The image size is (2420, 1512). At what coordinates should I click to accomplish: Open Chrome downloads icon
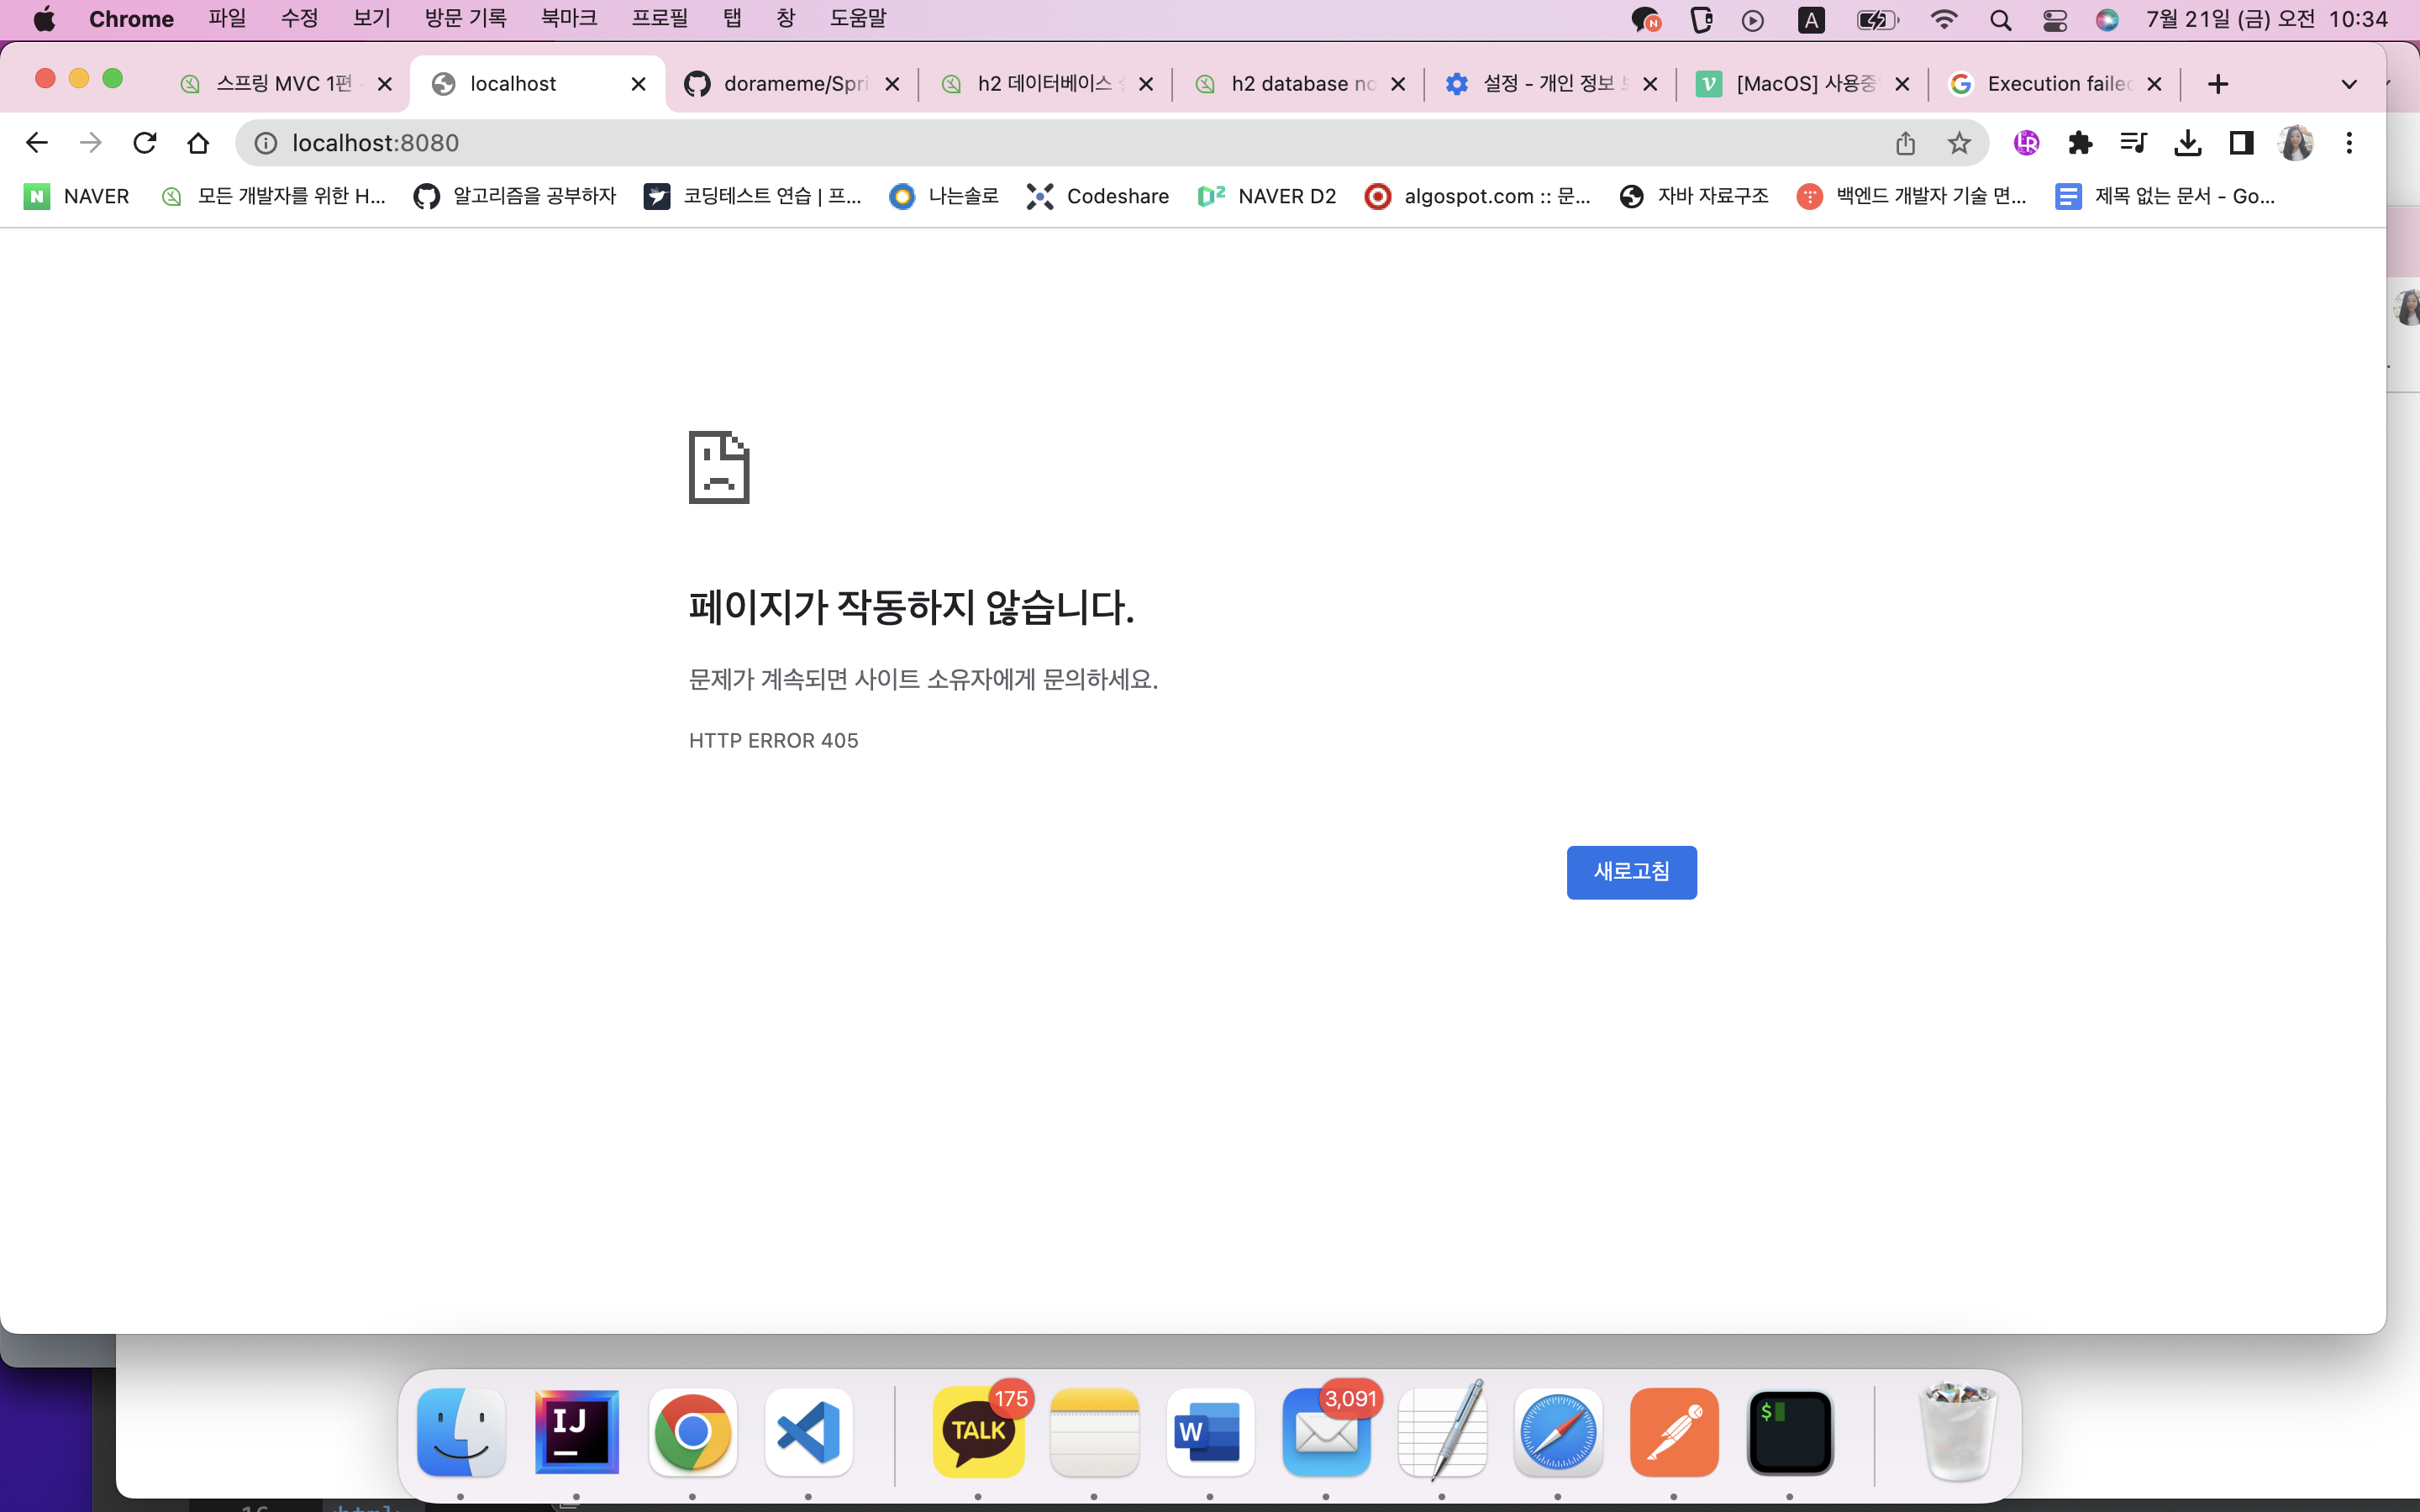point(2188,143)
